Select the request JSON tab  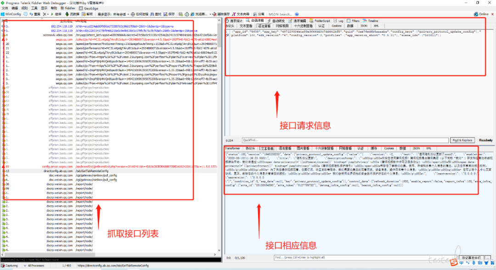coord(364,26)
